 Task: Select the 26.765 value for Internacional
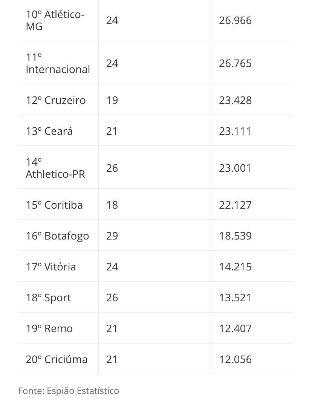click(x=235, y=64)
